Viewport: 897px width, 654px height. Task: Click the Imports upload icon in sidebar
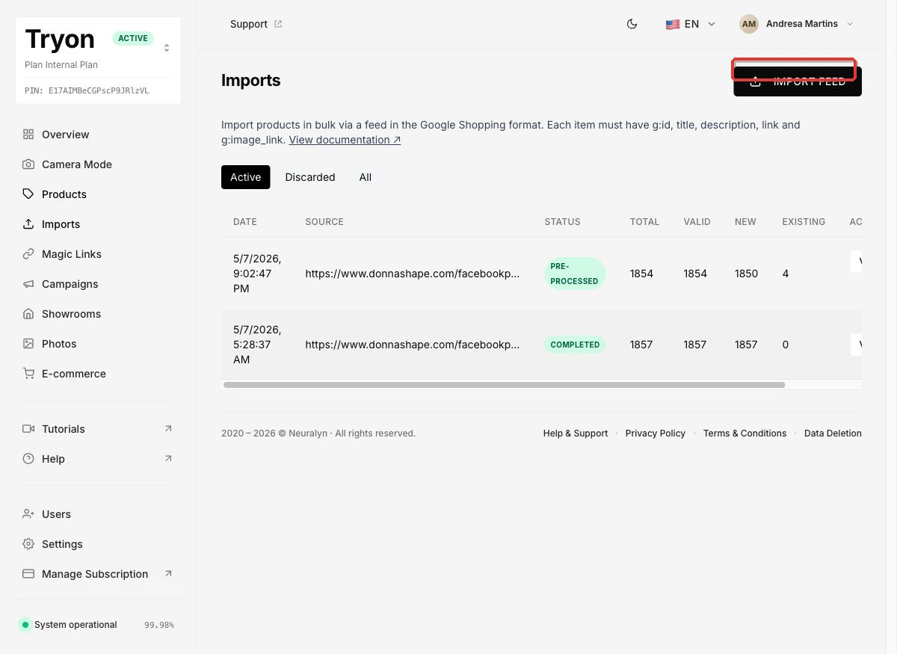coord(28,224)
